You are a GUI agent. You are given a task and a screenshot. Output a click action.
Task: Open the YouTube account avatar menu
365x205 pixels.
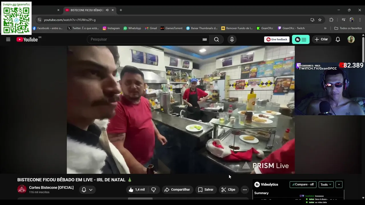[351, 39]
